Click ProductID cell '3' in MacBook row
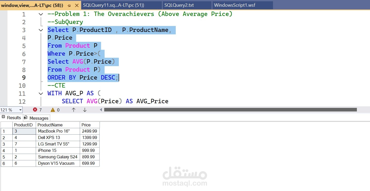Image resolution: width=370 pixels, height=191 pixels. tap(24, 131)
